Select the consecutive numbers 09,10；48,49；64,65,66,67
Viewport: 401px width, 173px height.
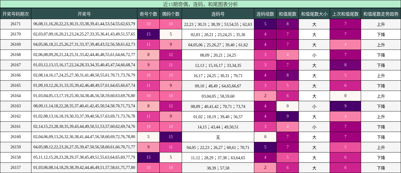218,86
